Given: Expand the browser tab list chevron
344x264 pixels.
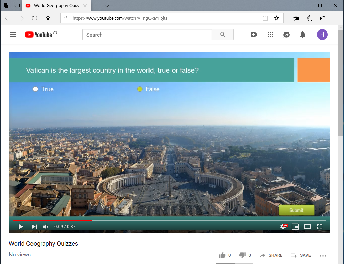Looking at the screenshot, I should [107, 6].
